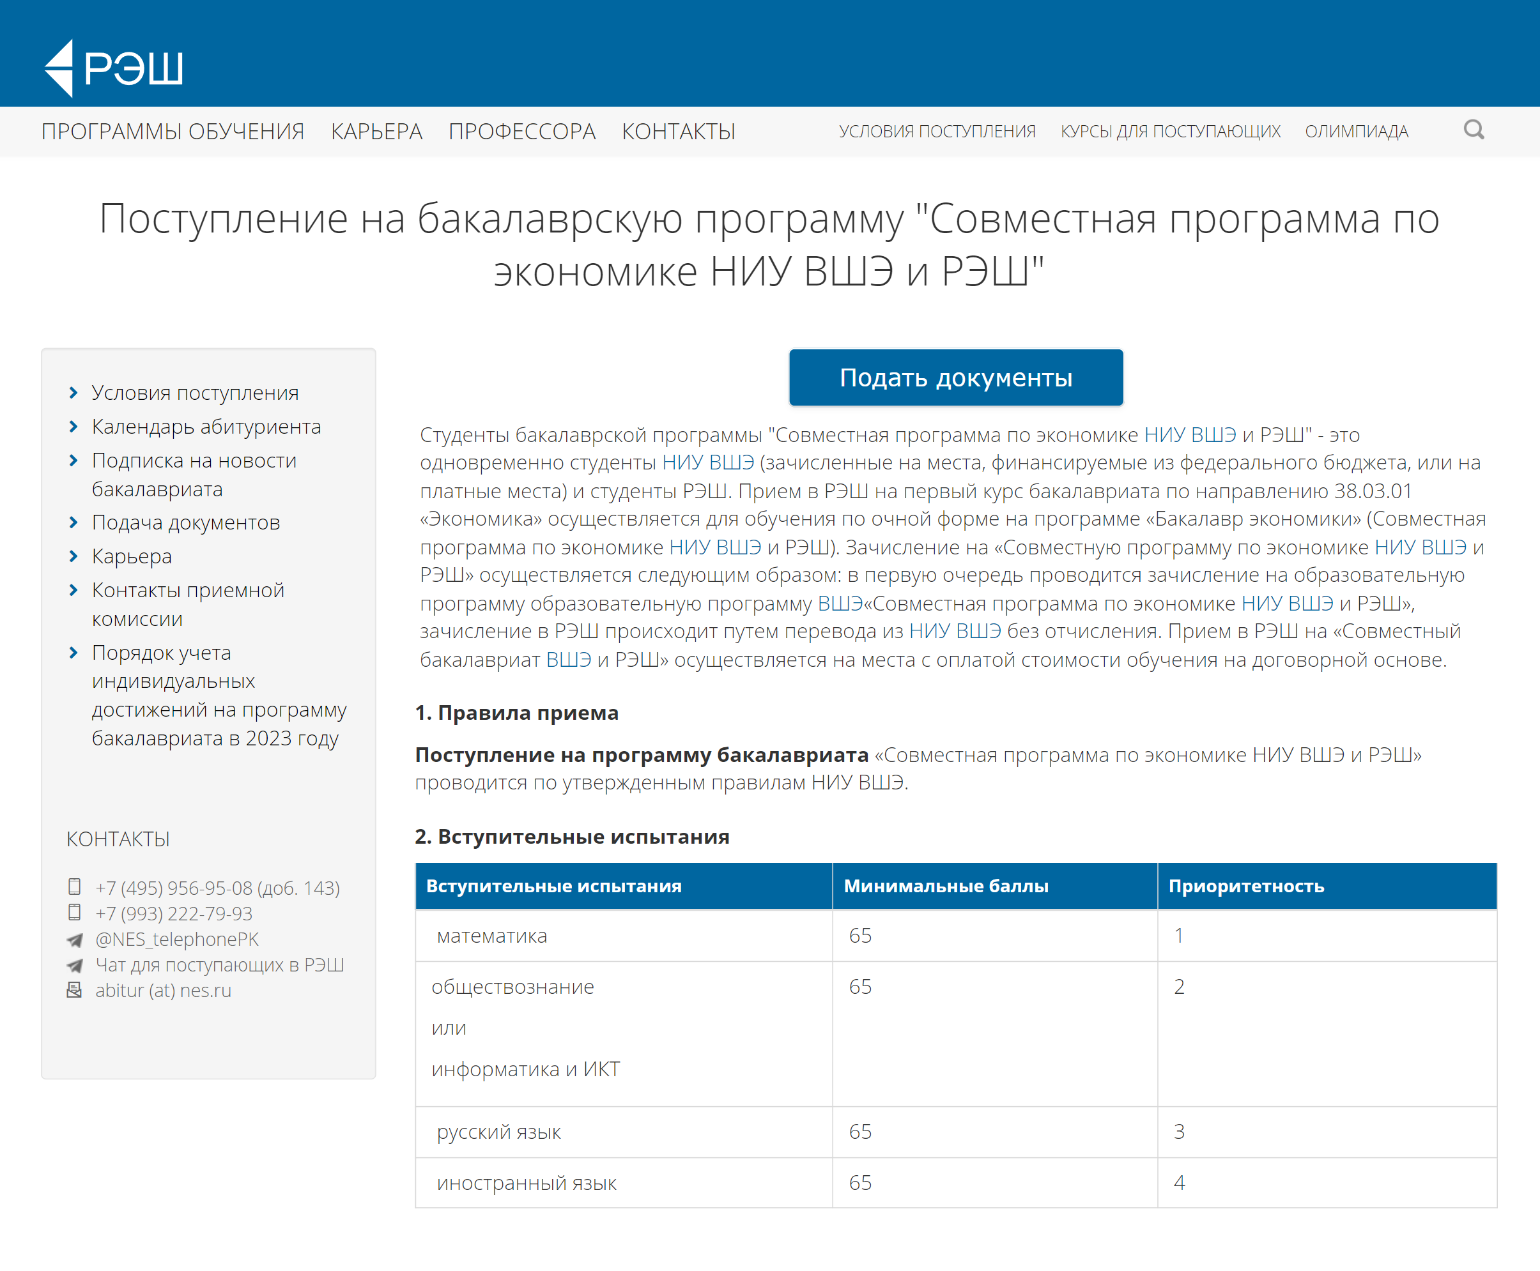Go to ПРОФЕССОРА menu item

tap(522, 132)
